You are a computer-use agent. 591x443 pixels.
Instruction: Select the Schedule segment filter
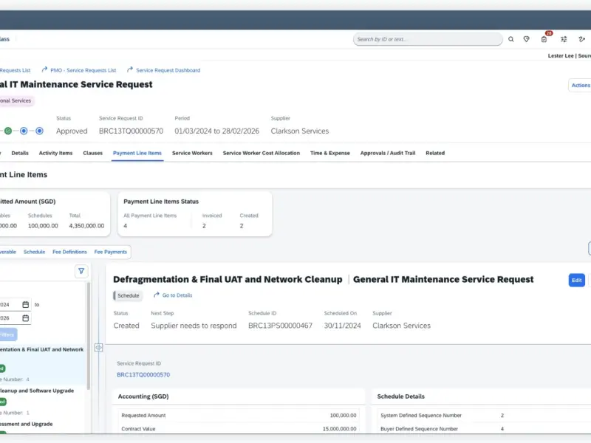pos(34,252)
